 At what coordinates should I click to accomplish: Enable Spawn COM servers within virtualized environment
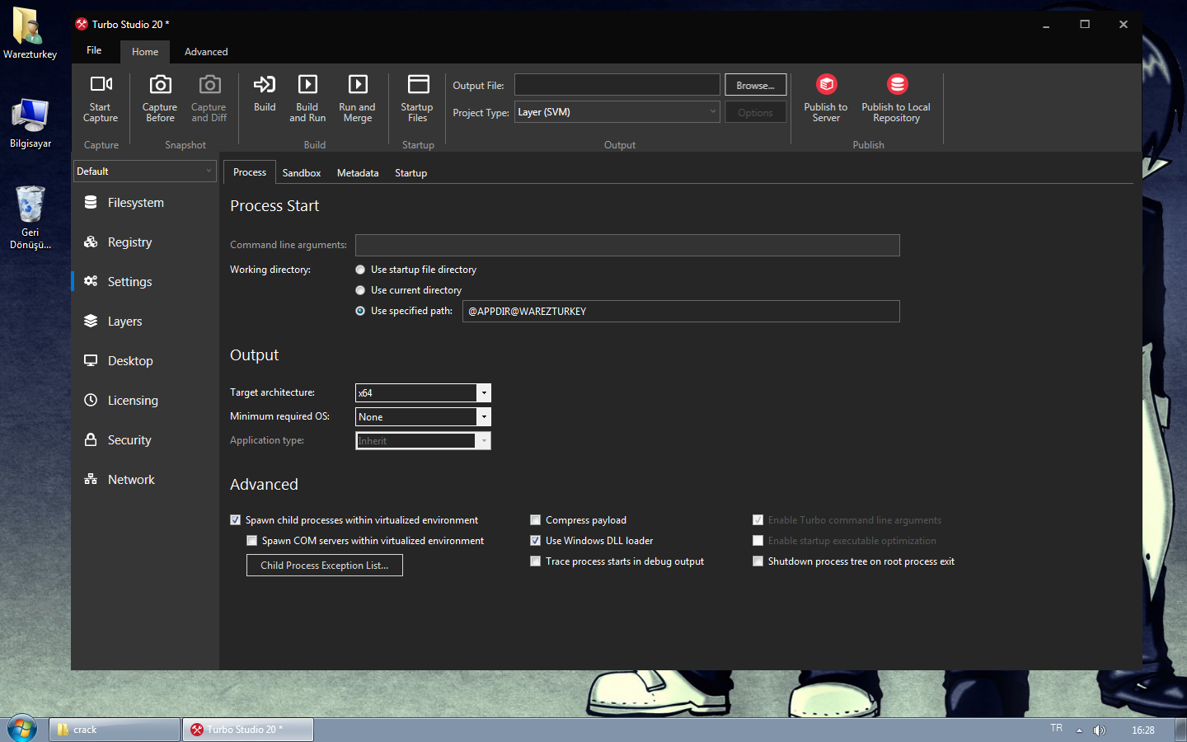tap(252, 541)
